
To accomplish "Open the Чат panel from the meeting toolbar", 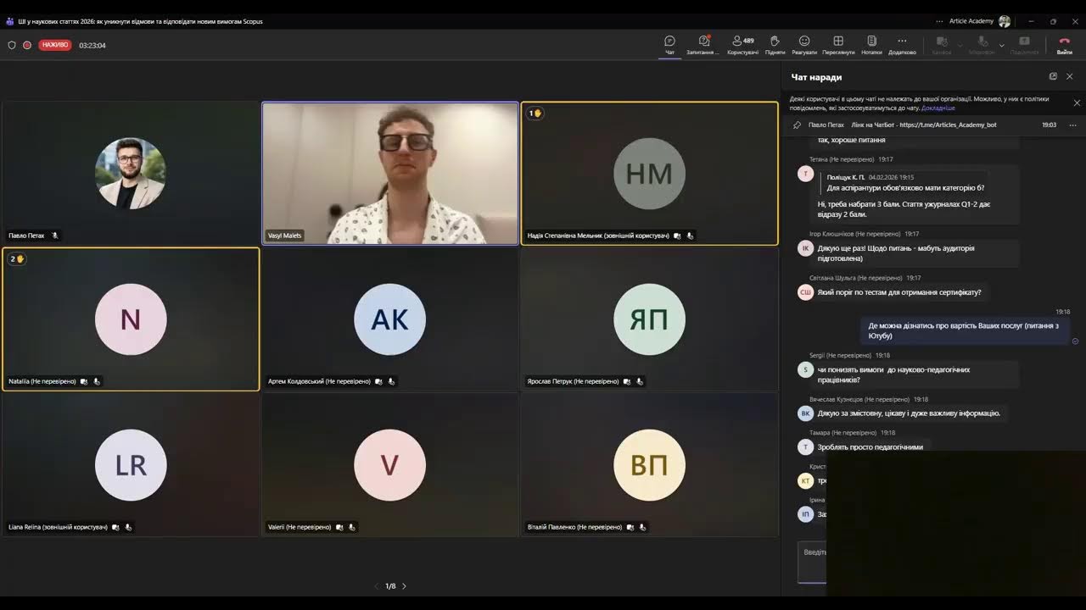I will [x=669, y=45].
